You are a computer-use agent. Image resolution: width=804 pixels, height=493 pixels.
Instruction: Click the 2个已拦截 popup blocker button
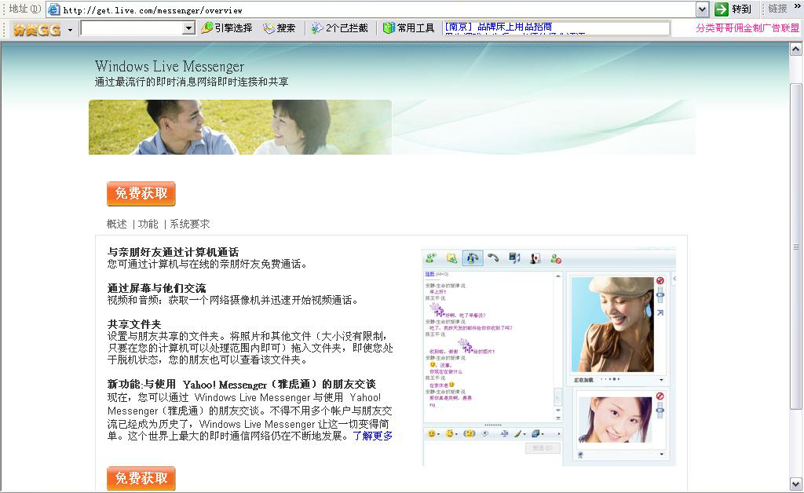339,28
